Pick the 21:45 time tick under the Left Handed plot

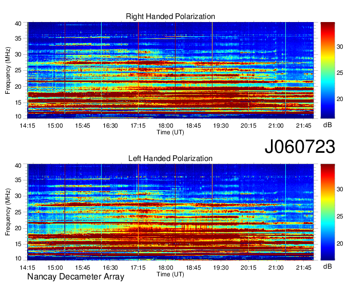(304, 268)
